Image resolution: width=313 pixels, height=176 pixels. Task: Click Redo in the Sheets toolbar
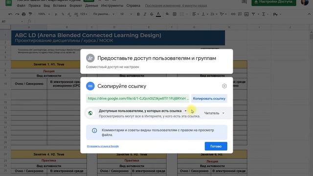17,14
